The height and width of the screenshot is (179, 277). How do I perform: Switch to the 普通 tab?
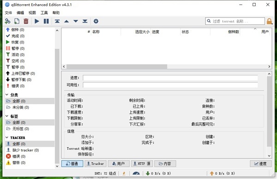[72, 164]
